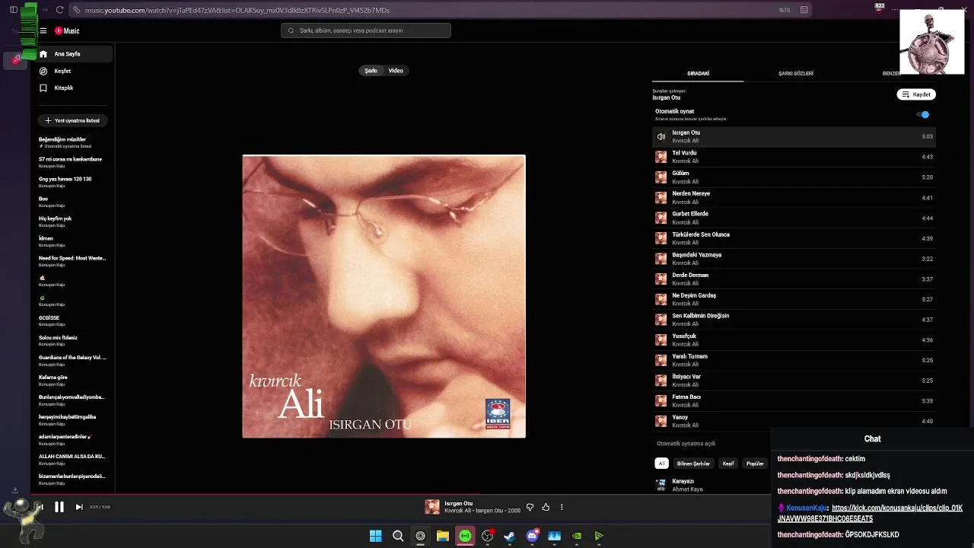
Task: Open Hiç keyfim yok playlist
Action: pos(72,221)
